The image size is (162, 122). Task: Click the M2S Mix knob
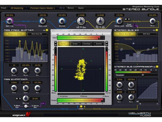26,98
